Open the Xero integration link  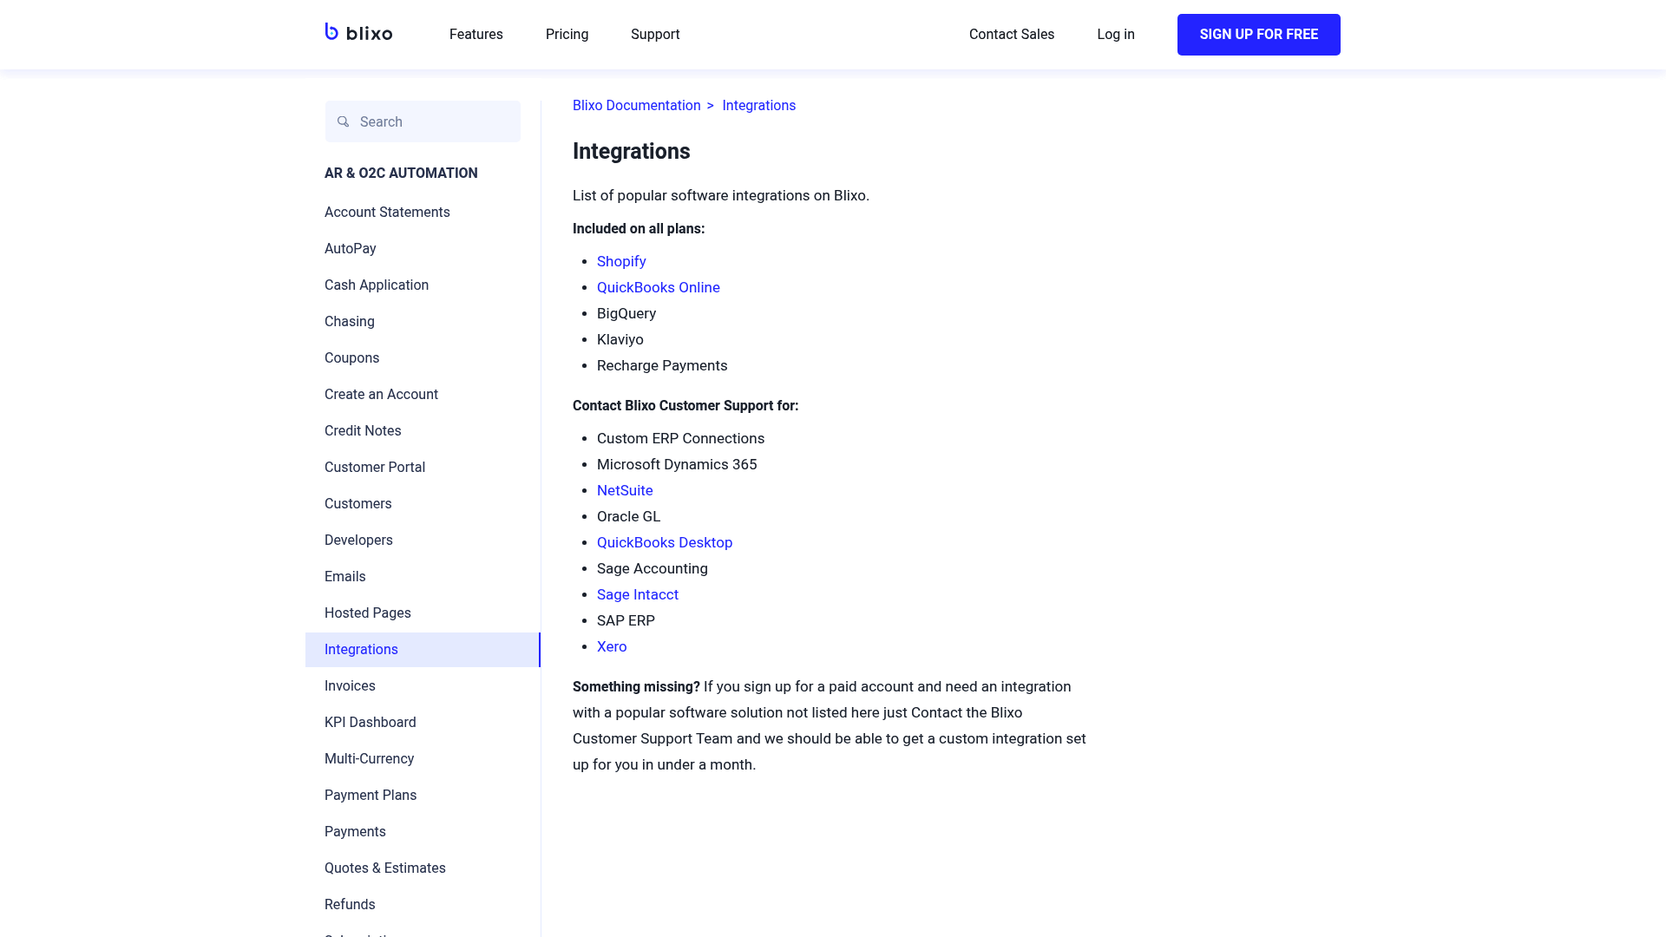[612, 646]
